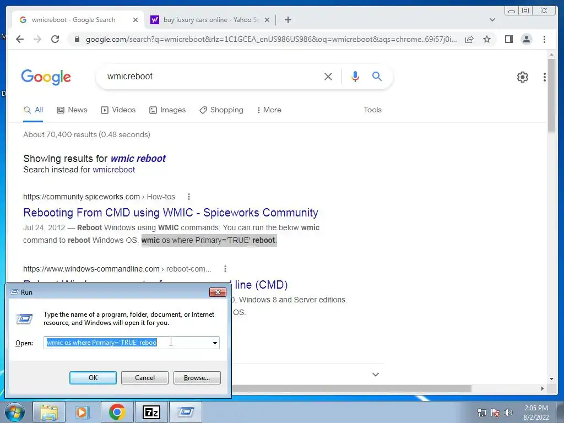Viewport: 564px width, 423px height.
Task: Open Google settings gear icon
Action: 522,77
